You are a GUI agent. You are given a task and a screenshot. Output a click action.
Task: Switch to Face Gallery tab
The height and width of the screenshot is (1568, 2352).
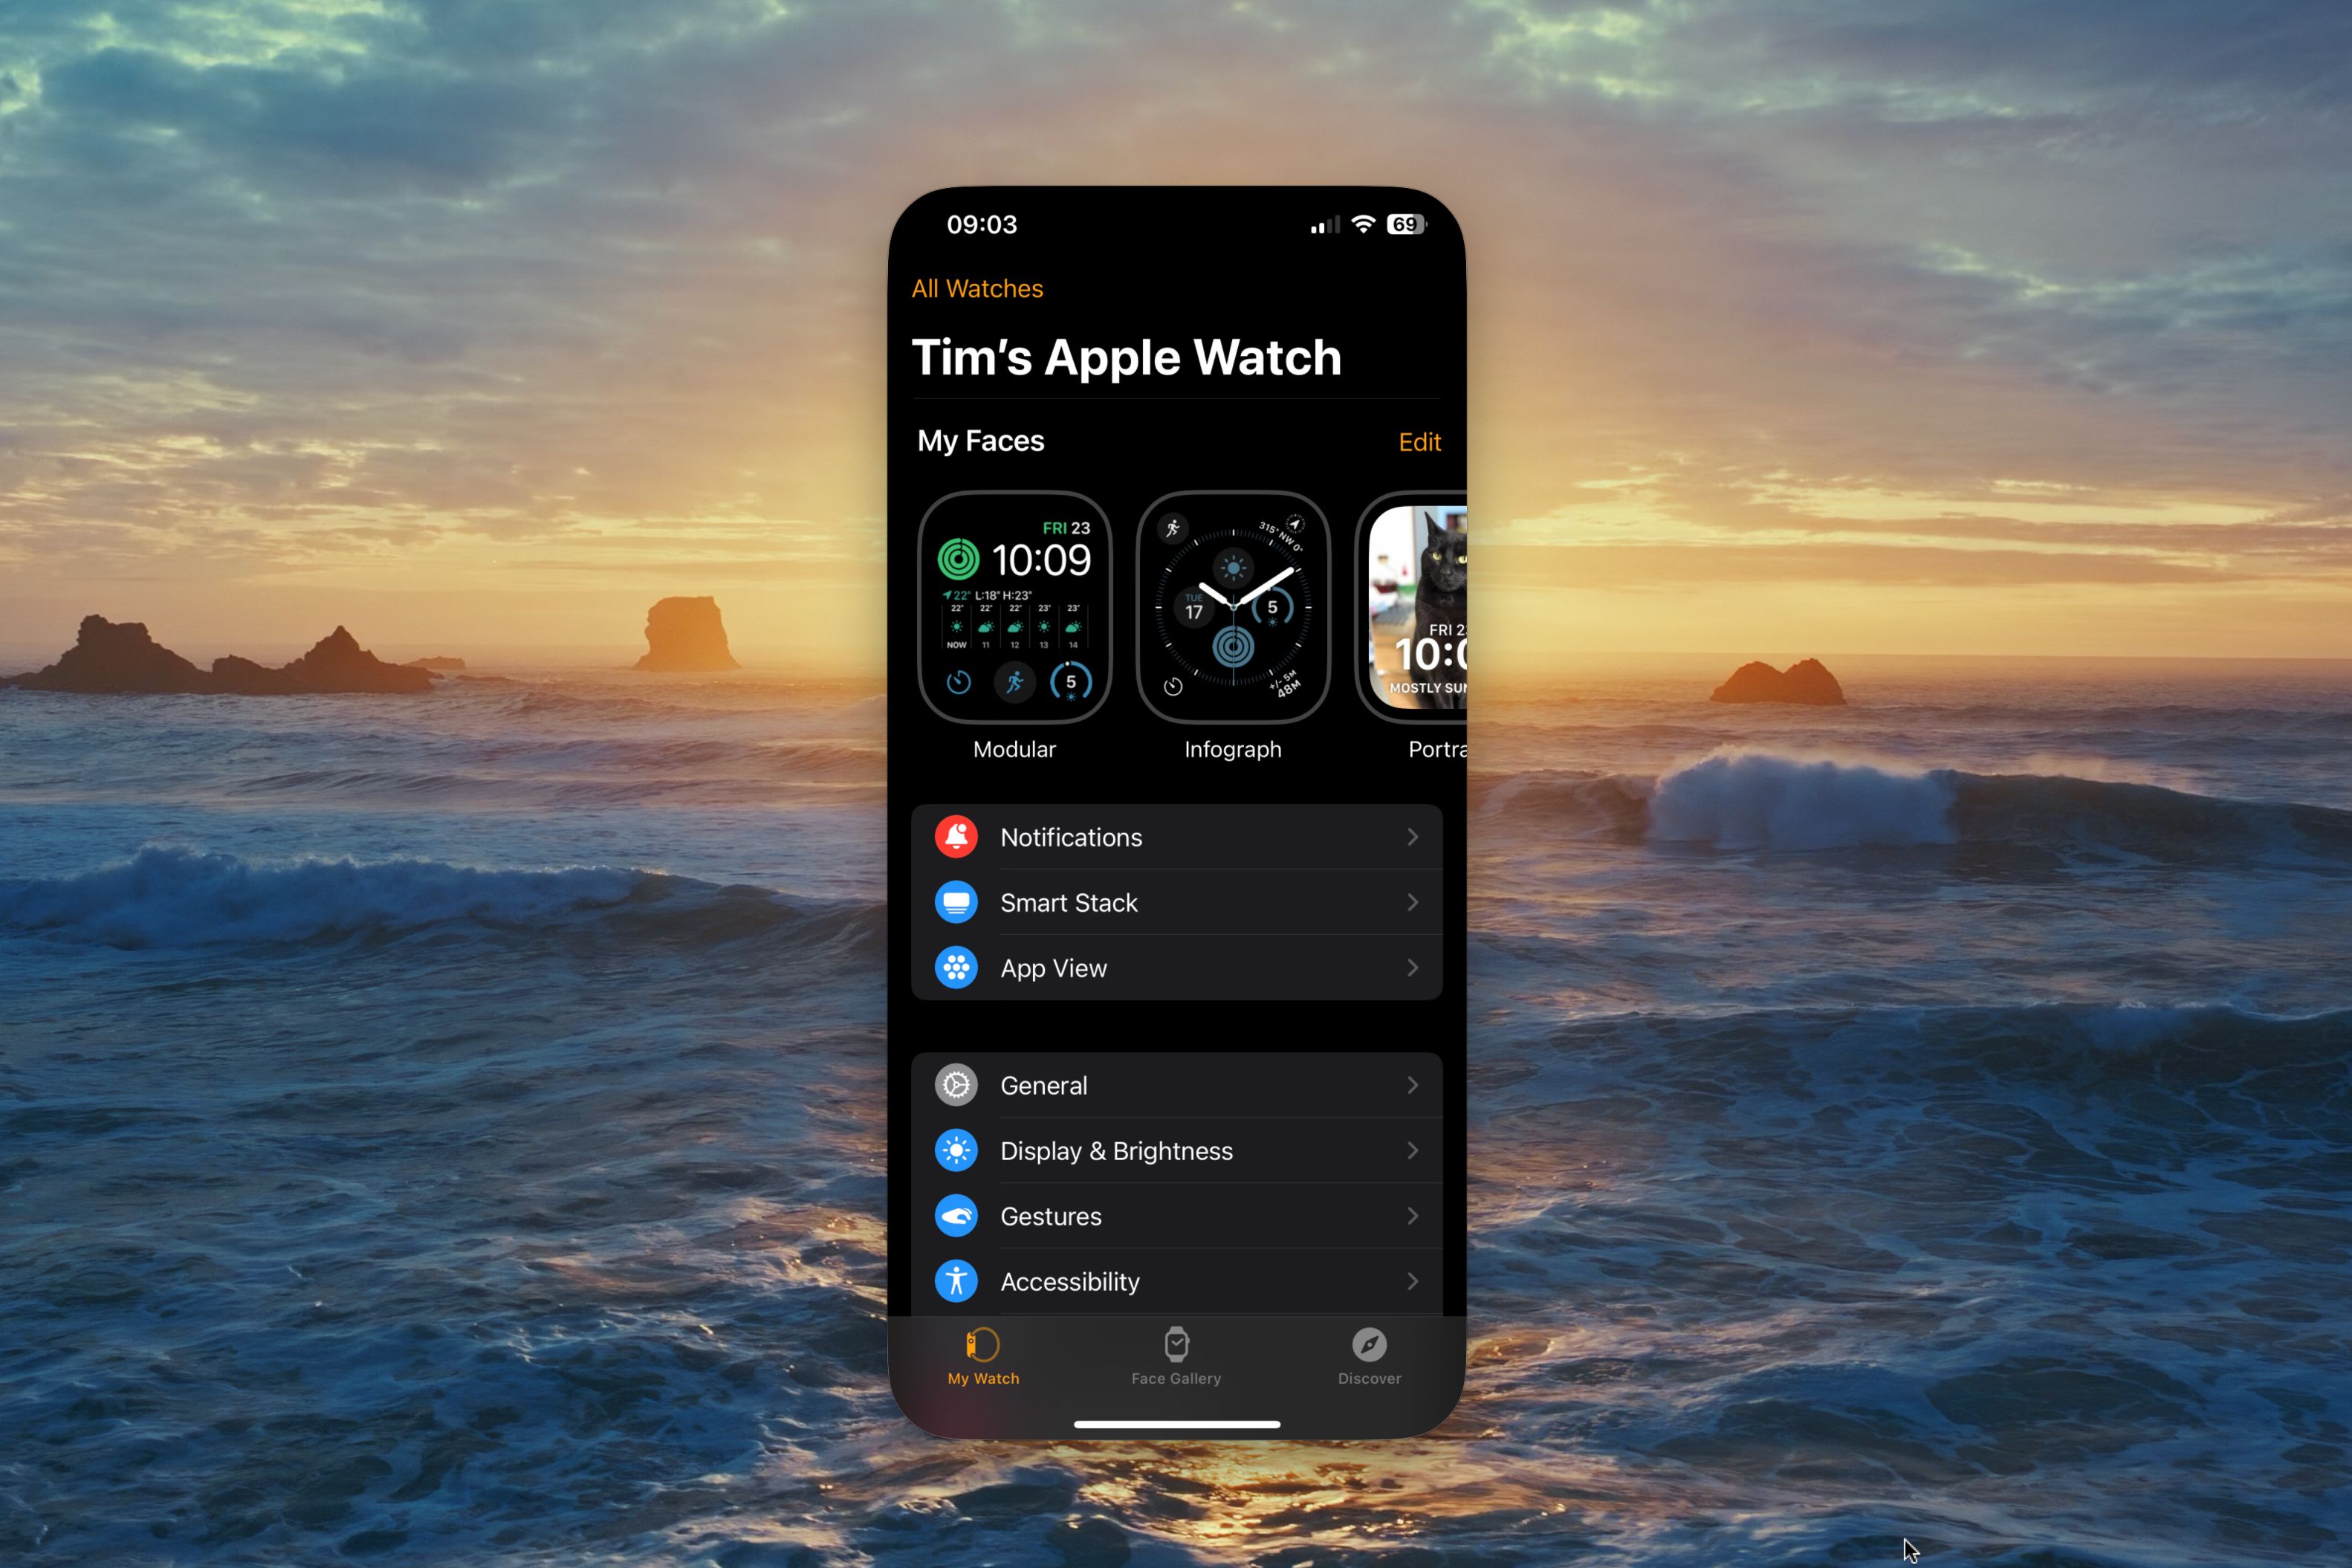tap(1176, 1356)
